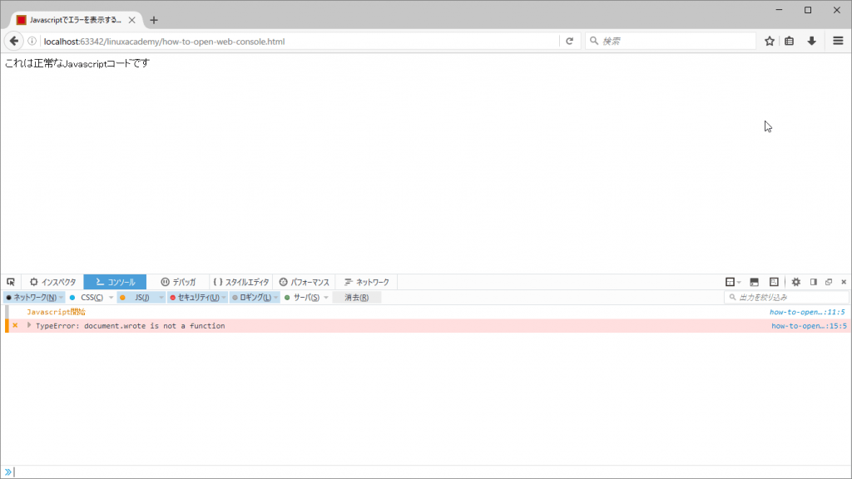Expand the TypeError error details
Image resolution: width=852 pixels, height=479 pixels.
pyautogui.click(x=29, y=325)
